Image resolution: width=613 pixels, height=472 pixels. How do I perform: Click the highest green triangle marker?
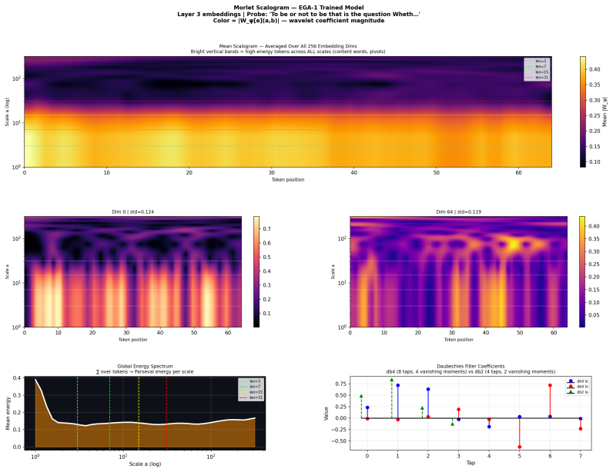391,380
